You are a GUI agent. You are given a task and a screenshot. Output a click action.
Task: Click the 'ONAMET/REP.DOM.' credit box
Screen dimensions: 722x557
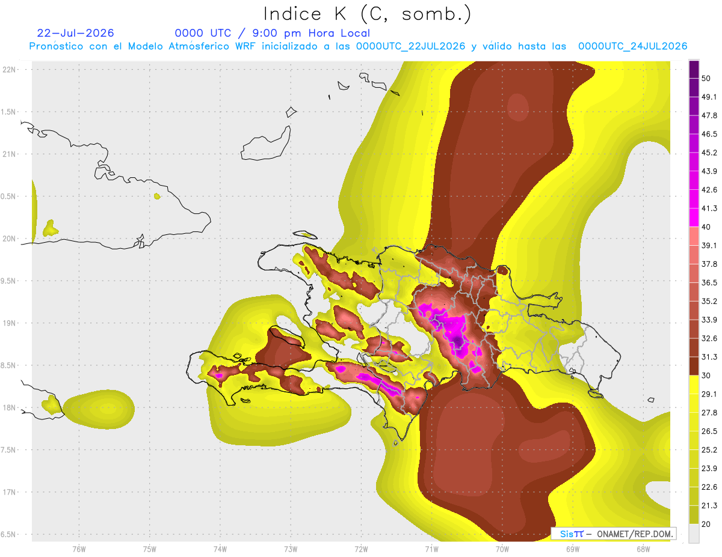613,534
